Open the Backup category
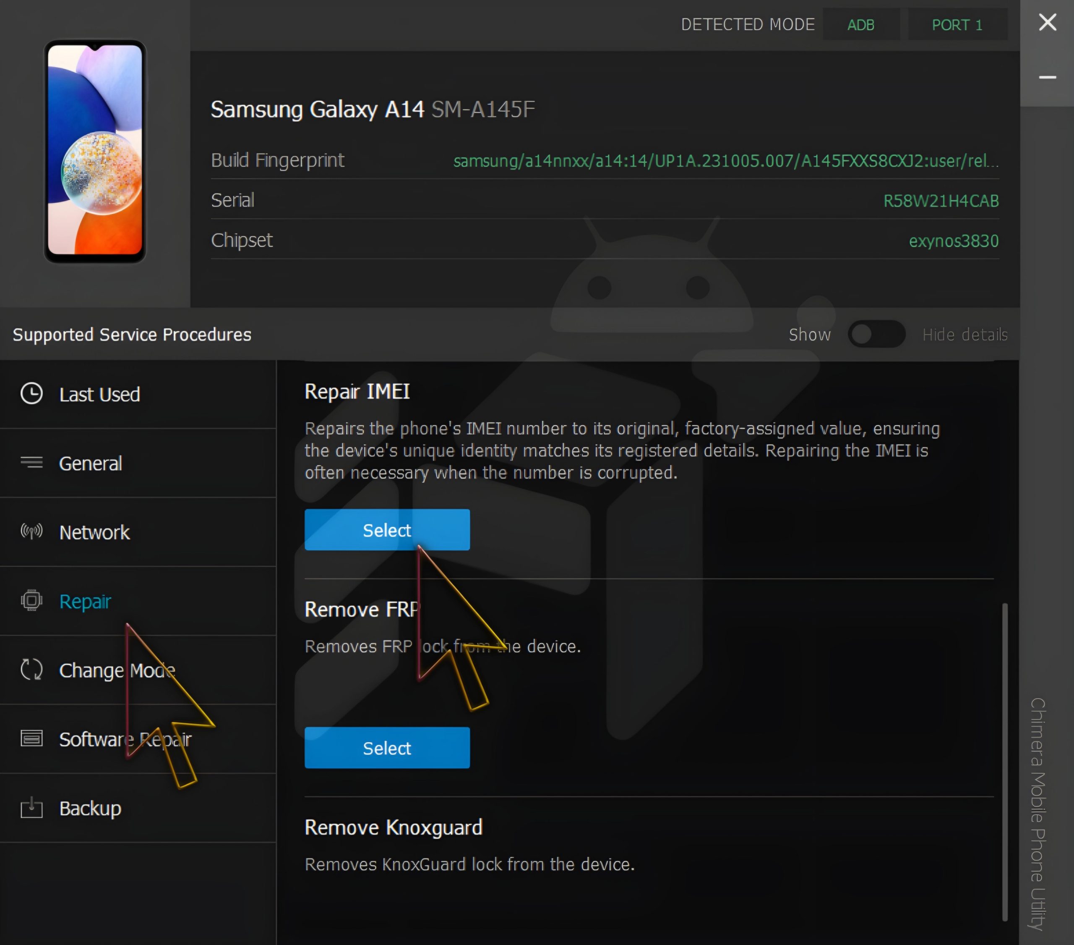Viewport: 1074px width, 945px height. coord(138,808)
